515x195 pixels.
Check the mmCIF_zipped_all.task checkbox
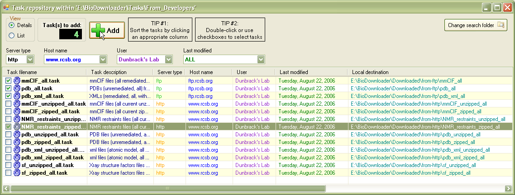pyautogui.click(x=8, y=111)
